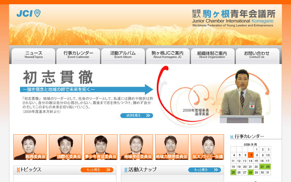Click the 続きを見る button
Image resolution: width=291 pixels, height=182 pixels.
[137, 116]
